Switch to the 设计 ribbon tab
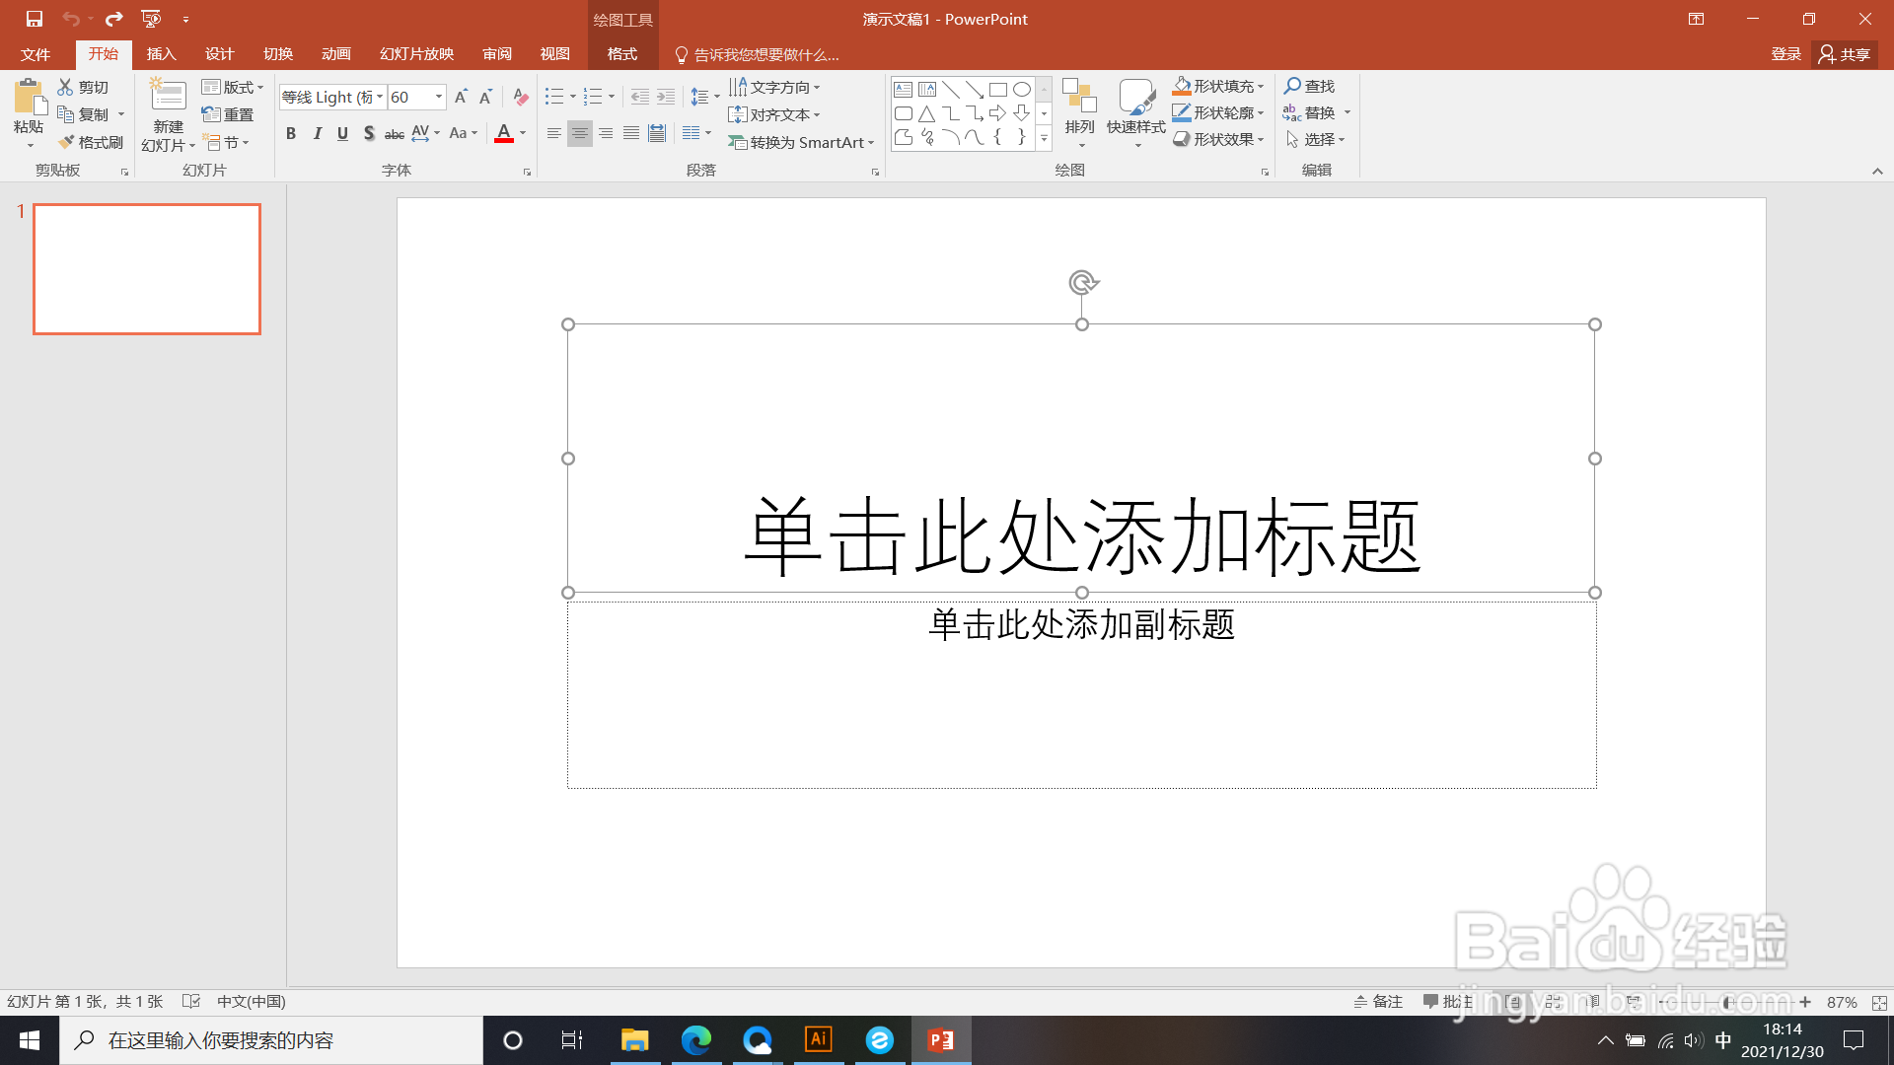 [x=219, y=54]
